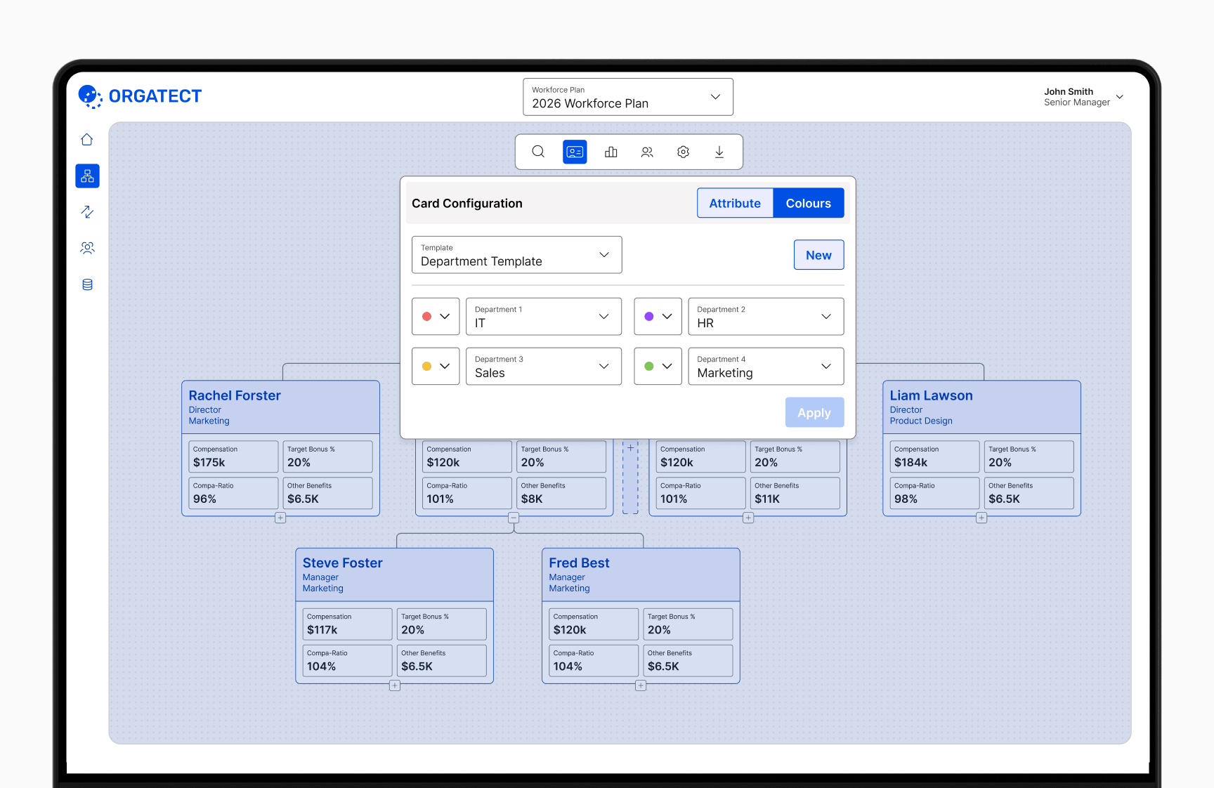Image resolution: width=1214 pixels, height=788 pixels.
Task: Expand Rachel Forster's card plus button
Action: (x=280, y=518)
